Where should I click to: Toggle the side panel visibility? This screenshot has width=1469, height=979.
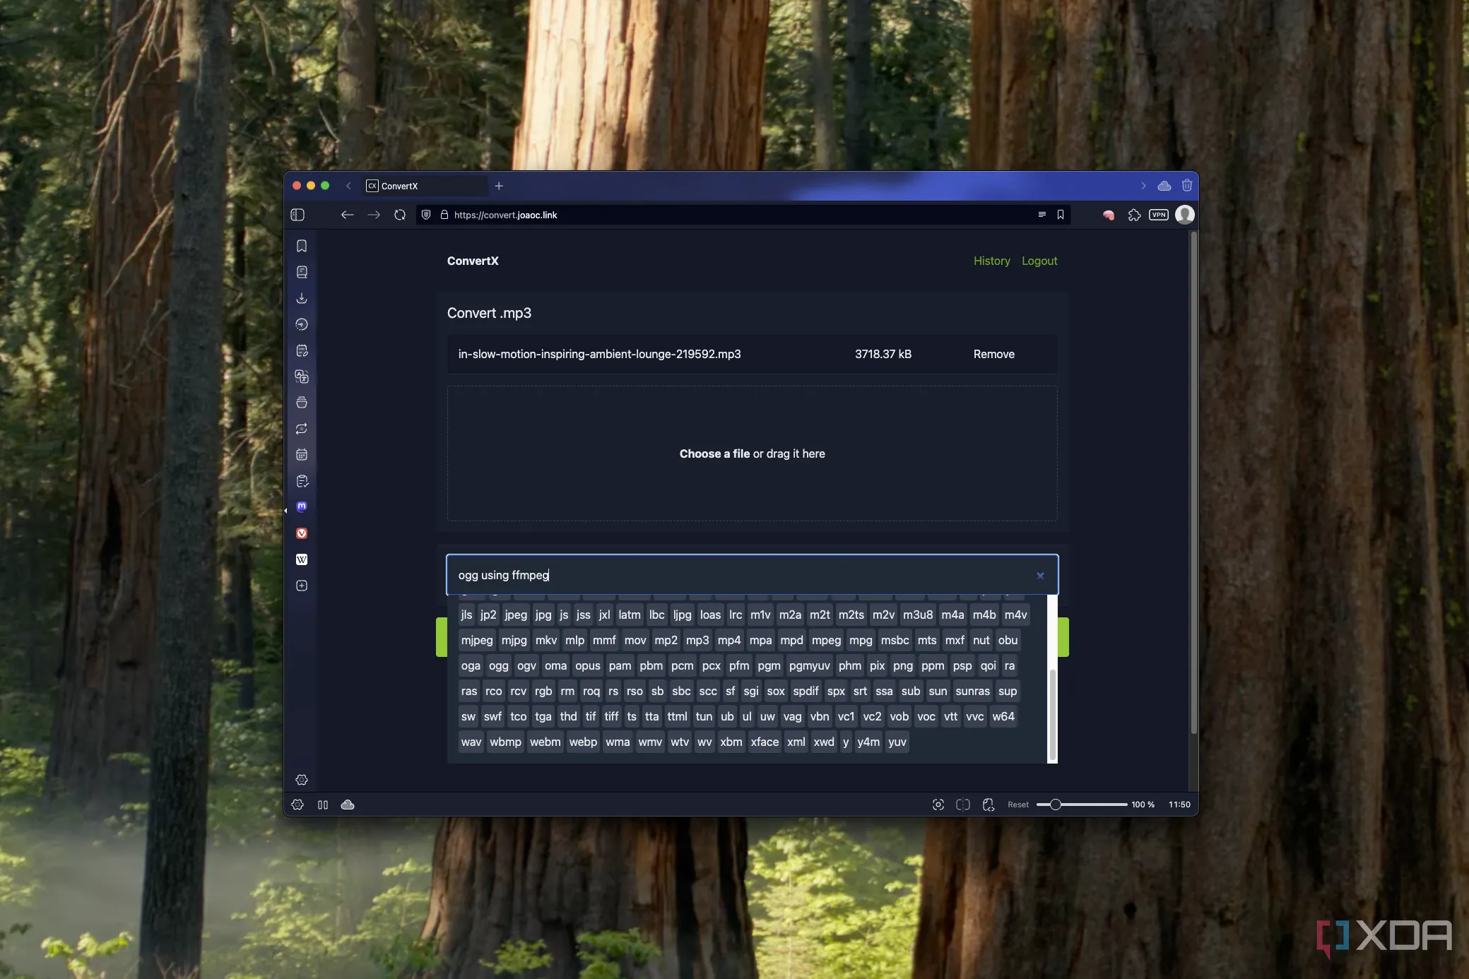297,215
